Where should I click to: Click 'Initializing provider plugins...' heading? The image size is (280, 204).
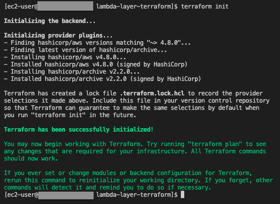(58, 35)
